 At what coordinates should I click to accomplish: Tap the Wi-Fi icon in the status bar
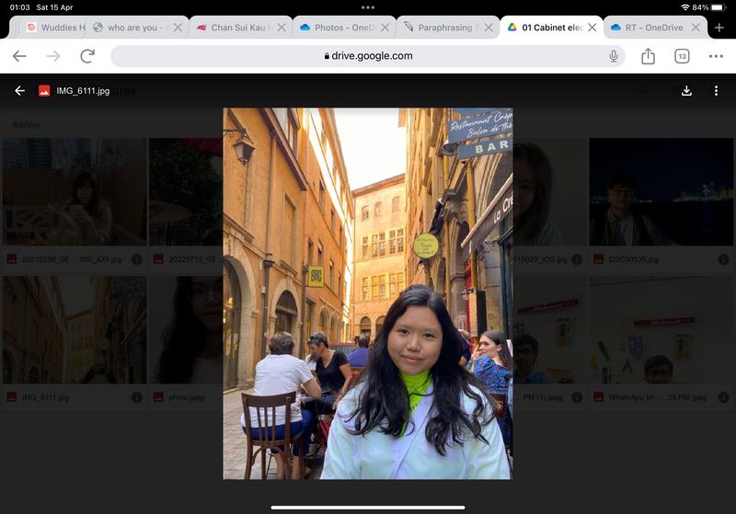click(685, 7)
